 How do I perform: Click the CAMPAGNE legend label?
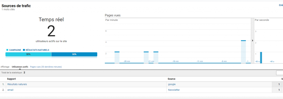(x=15, y=50)
